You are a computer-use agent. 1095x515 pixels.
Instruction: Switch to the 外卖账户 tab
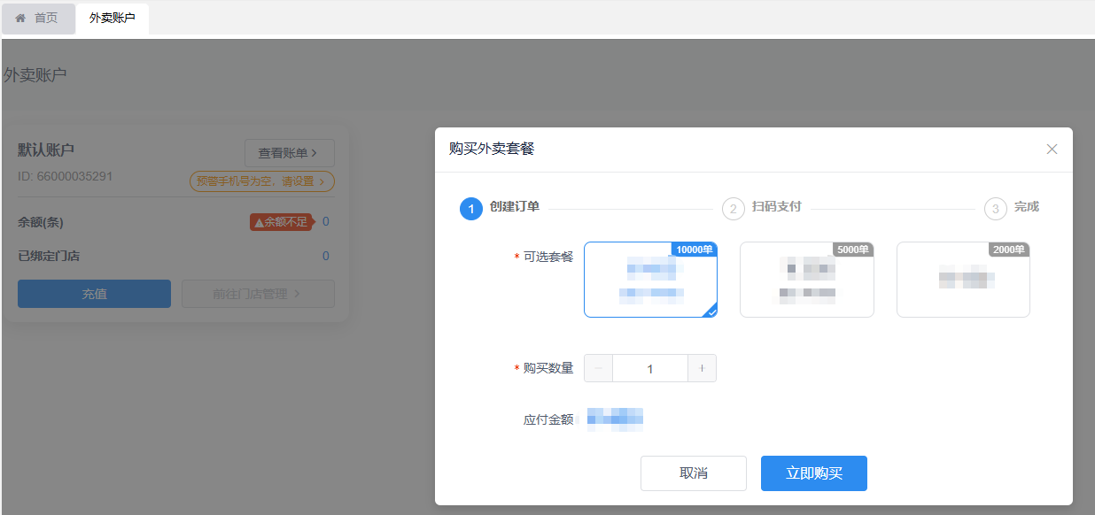(113, 18)
